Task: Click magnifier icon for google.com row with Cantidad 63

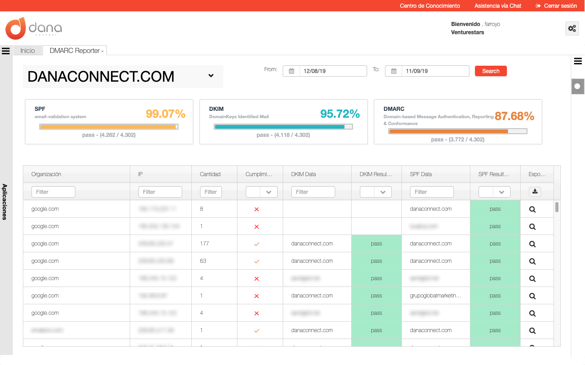Action: point(532,261)
